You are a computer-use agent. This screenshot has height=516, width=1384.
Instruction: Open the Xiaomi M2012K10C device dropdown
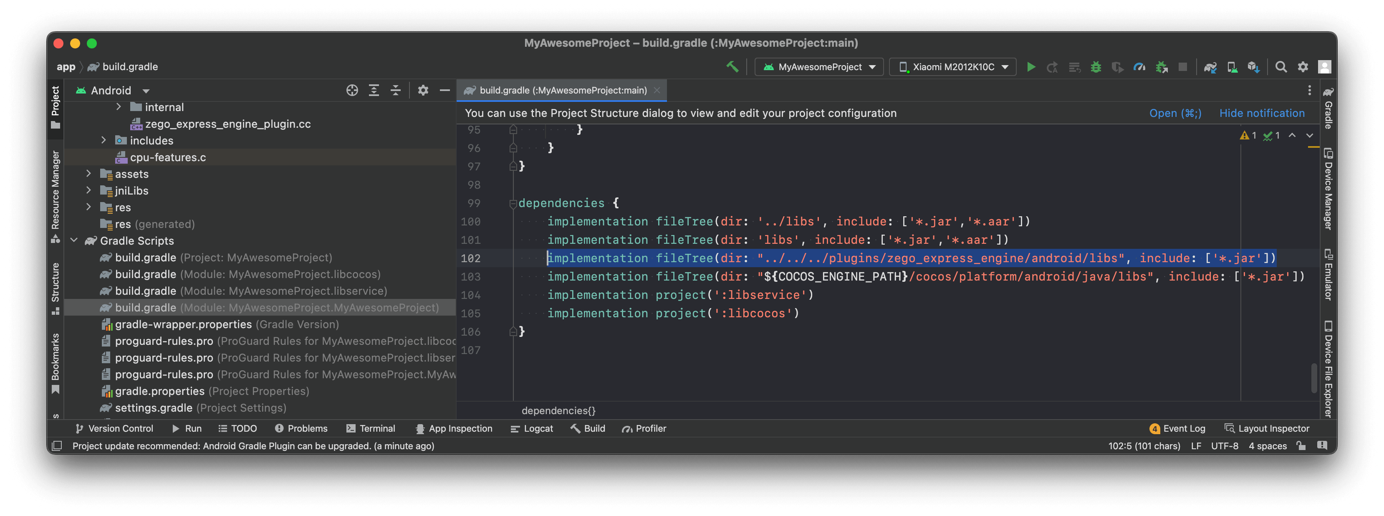pyautogui.click(x=952, y=67)
